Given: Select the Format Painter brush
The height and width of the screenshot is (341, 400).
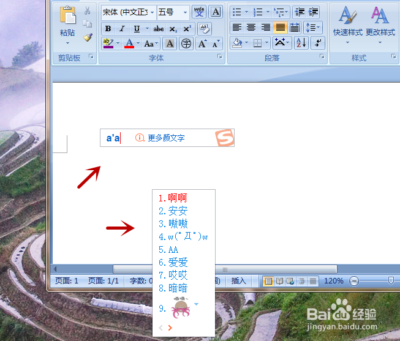Looking at the screenshot, I should (x=88, y=37).
